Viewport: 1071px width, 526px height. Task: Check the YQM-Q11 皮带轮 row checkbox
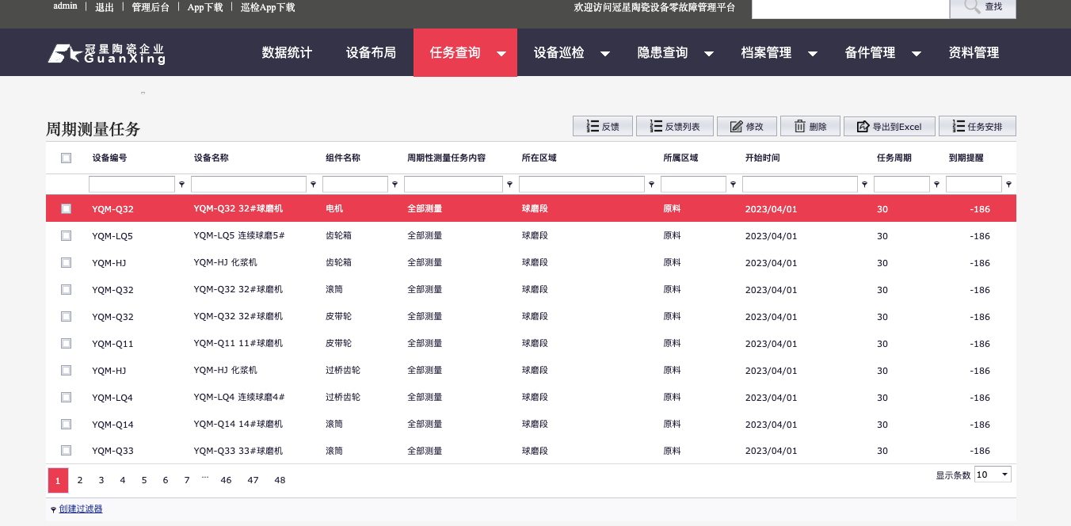[66, 343]
